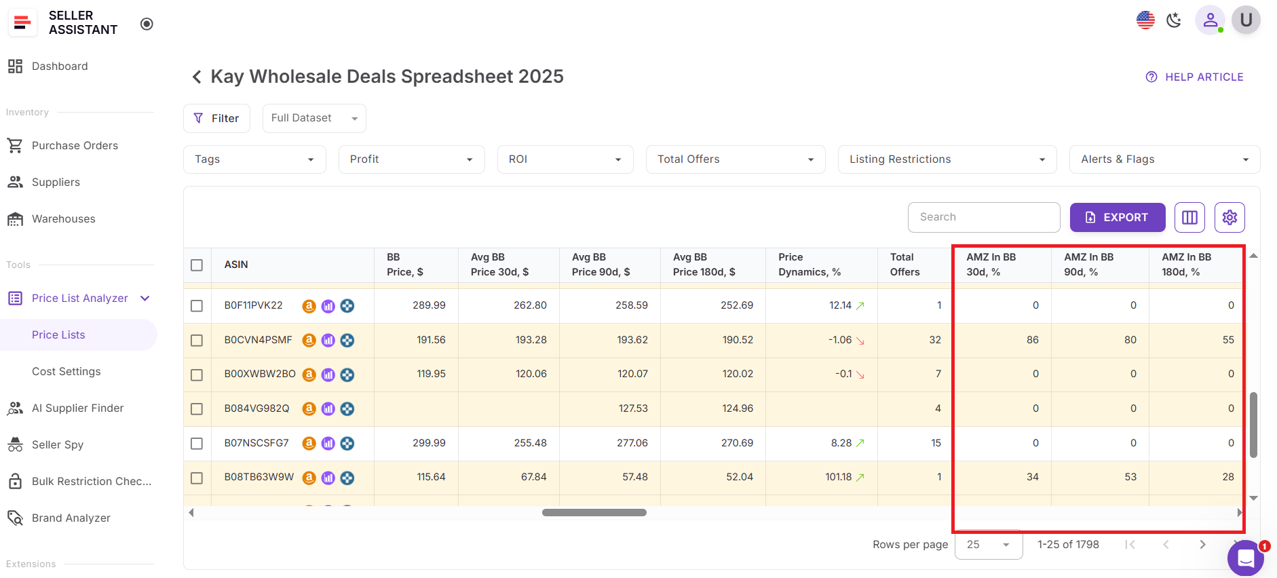This screenshot has width=1277, height=578.
Task: Change rows per page dropdown
Action: 988,545
